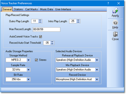Image resolution: width=126 pixels, height=94 pixels.
Task: Select the User Interface tab
Action: 63,9
